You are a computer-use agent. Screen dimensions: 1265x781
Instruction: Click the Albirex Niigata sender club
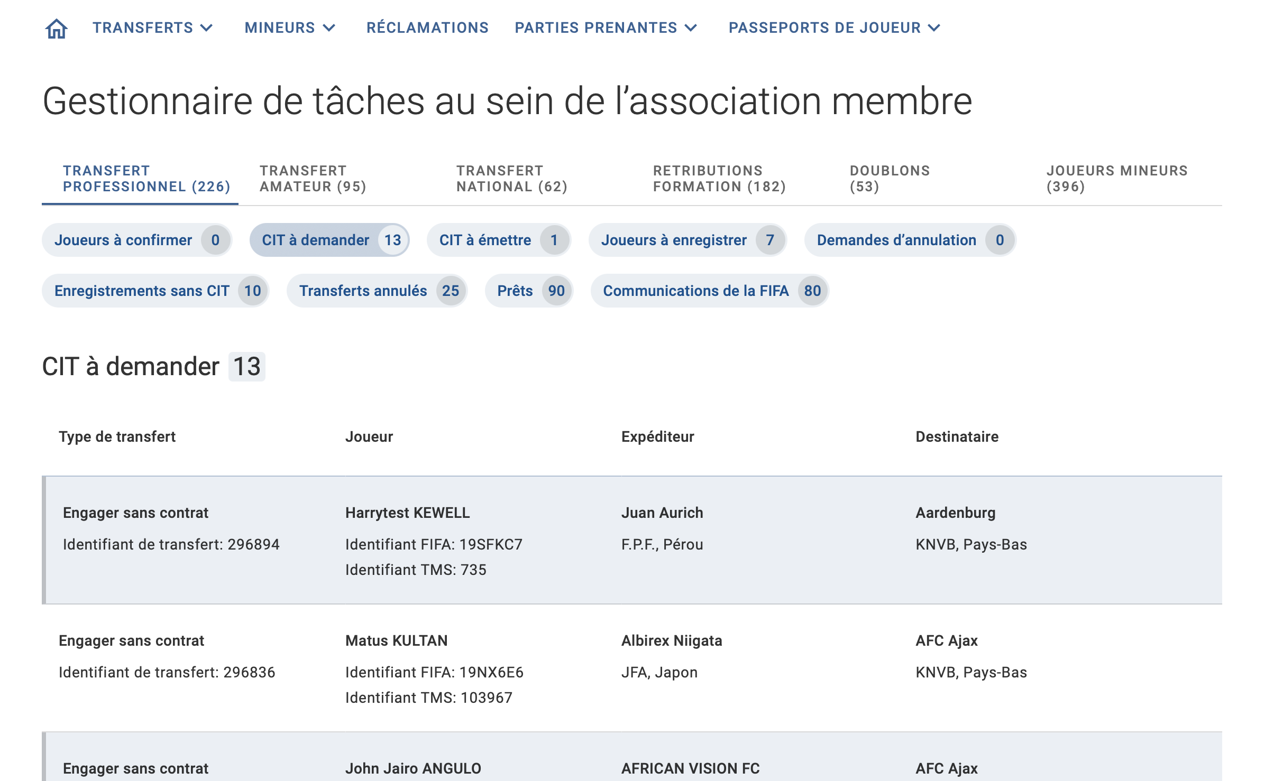coord(672,640)
